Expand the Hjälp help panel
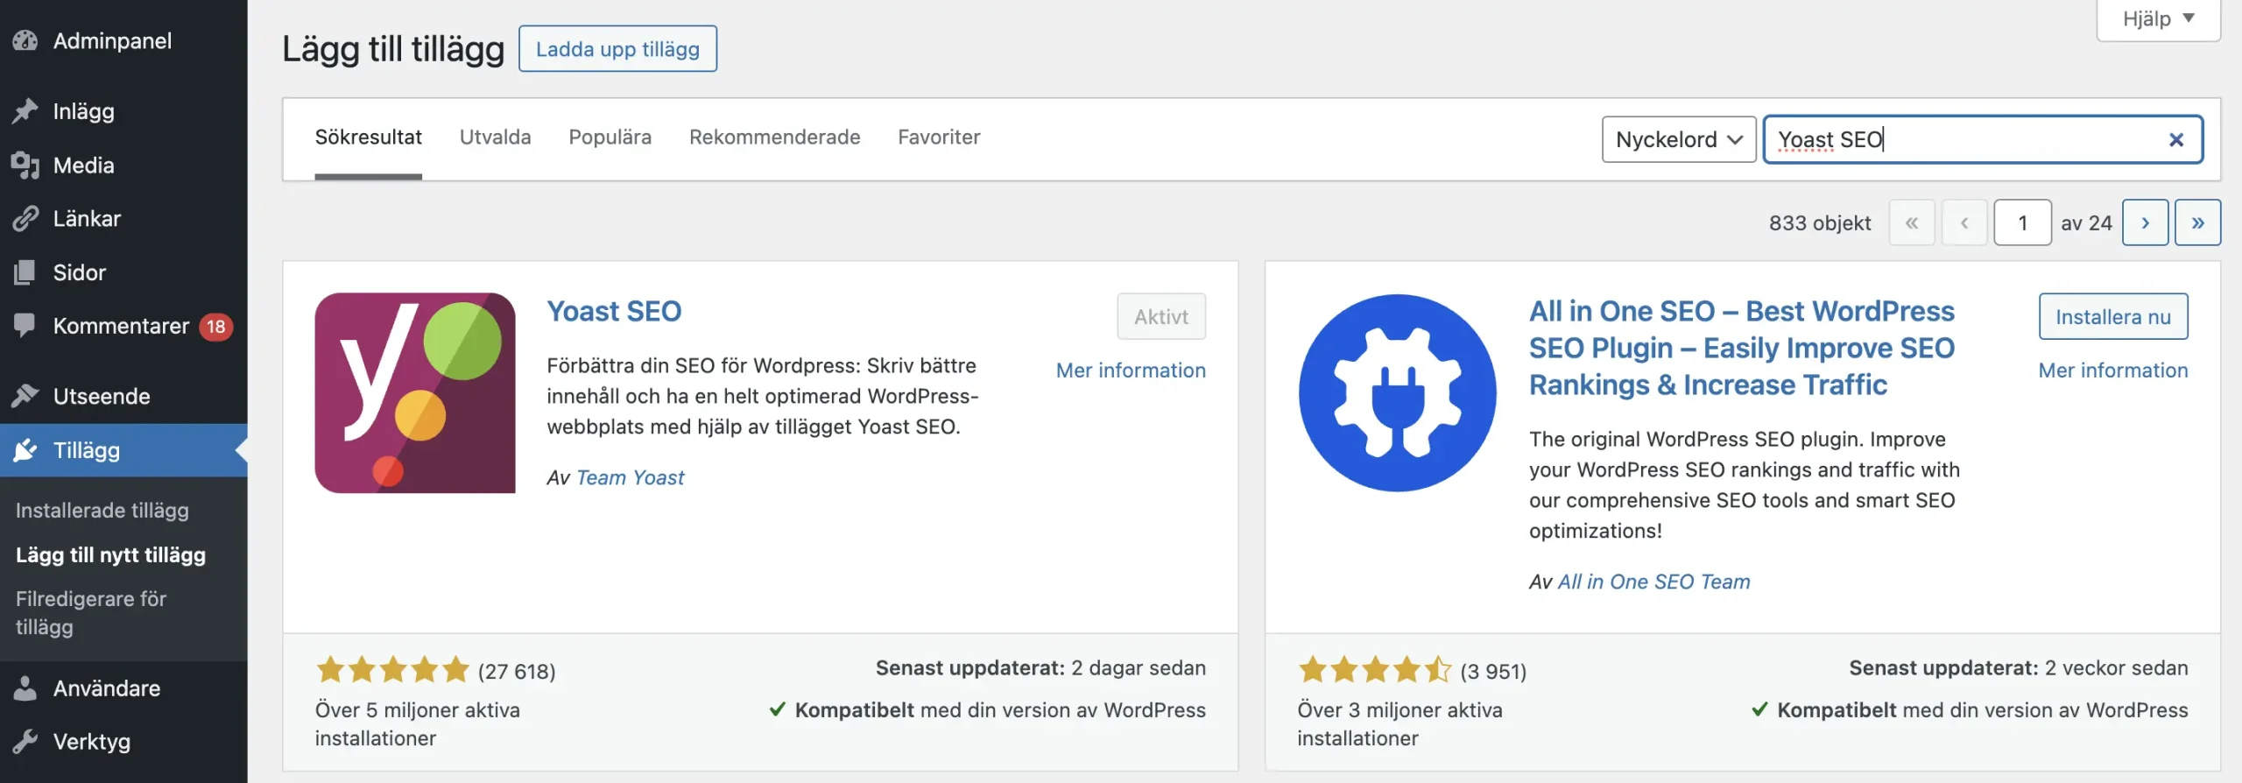 click(2158, 19)
